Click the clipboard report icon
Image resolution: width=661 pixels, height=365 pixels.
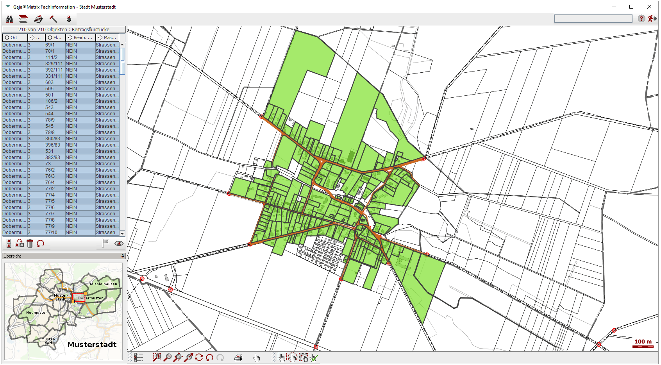coord(38,19)
